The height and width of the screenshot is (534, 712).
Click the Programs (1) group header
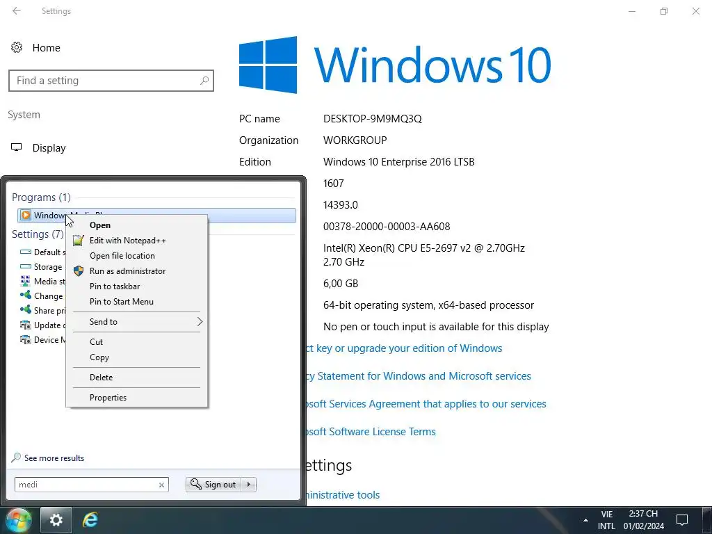coord(41,197)
